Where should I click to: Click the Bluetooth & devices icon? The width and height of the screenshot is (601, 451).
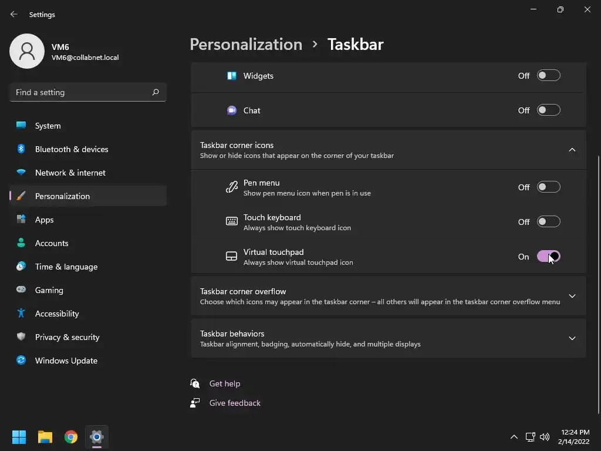[21, 149]
